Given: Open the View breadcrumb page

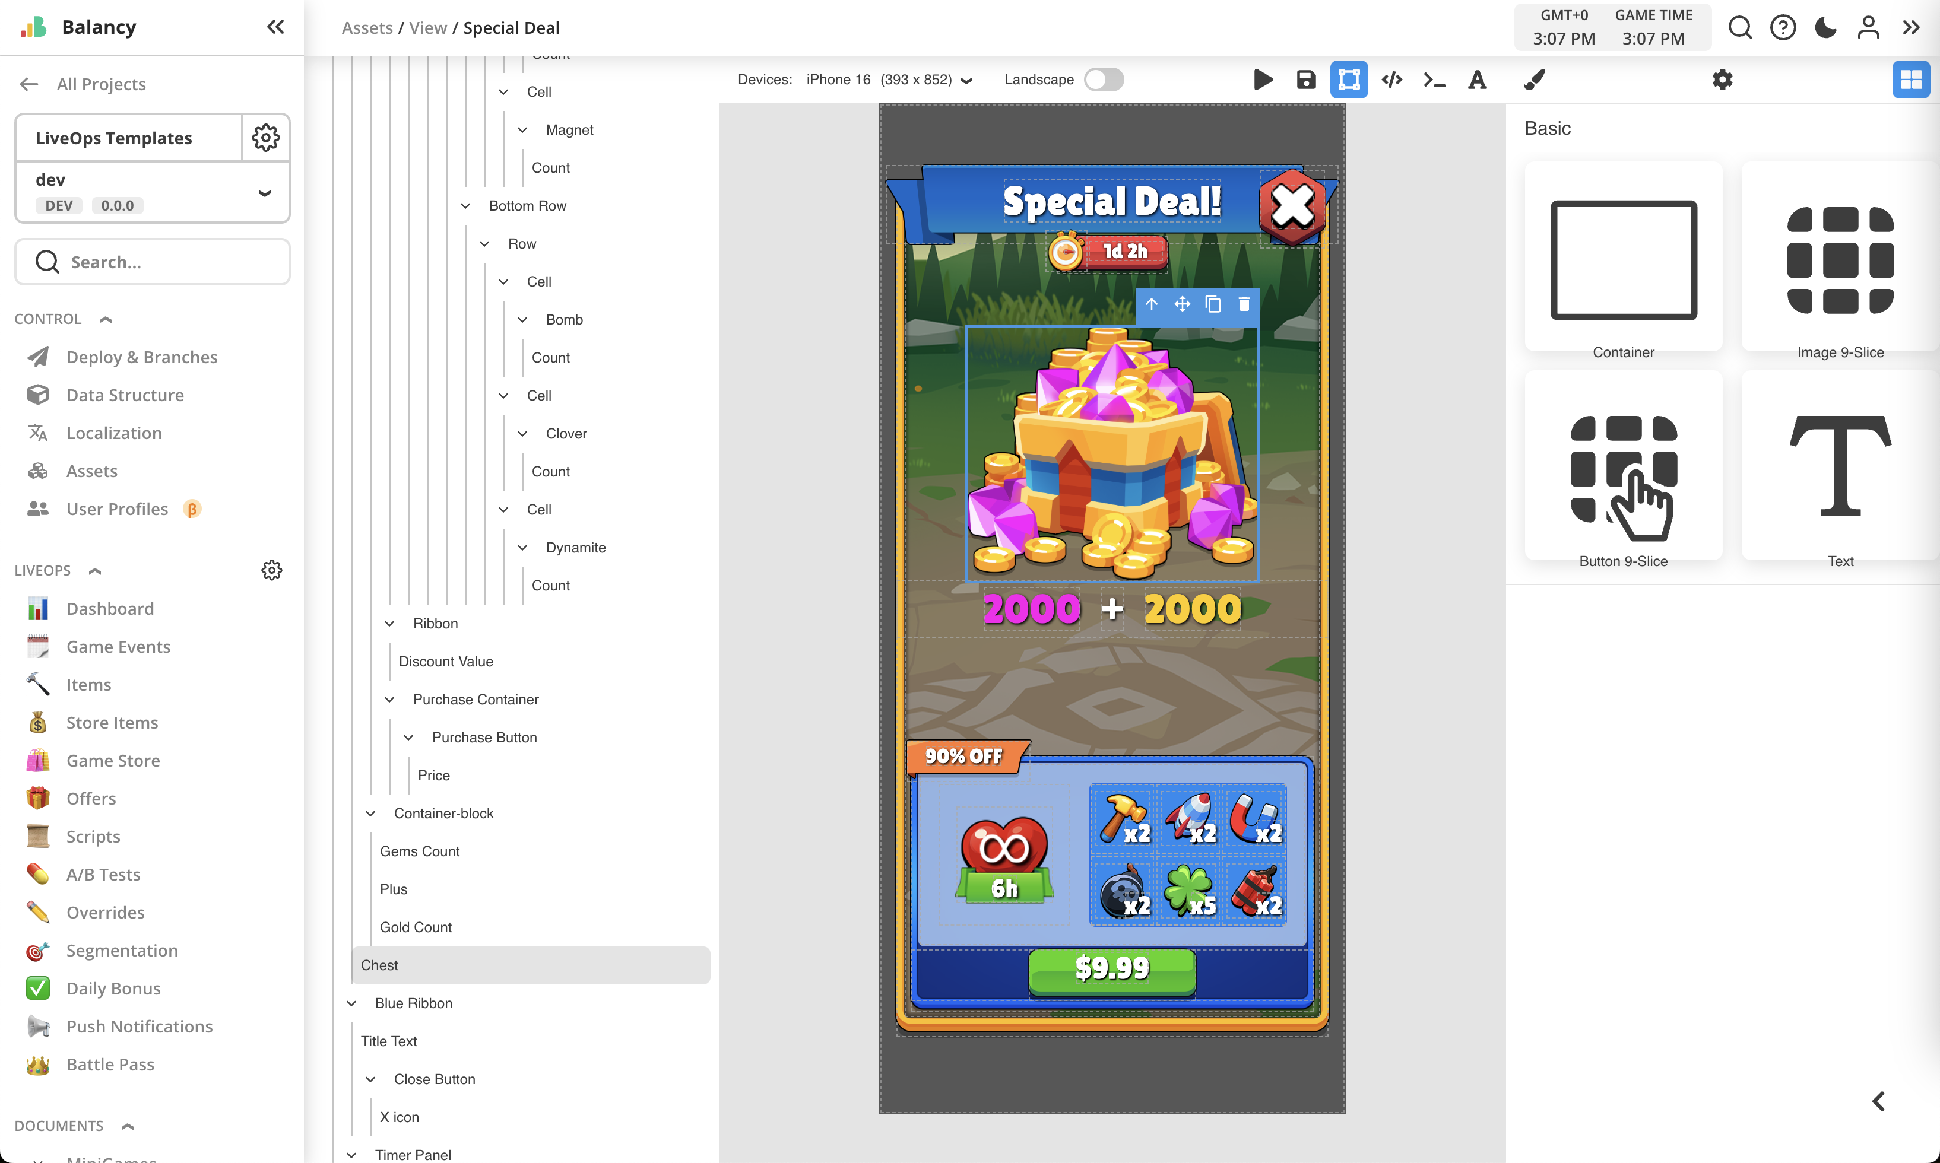Looking at the screenshot, I should pyautogui.click(x=427, y=27).
